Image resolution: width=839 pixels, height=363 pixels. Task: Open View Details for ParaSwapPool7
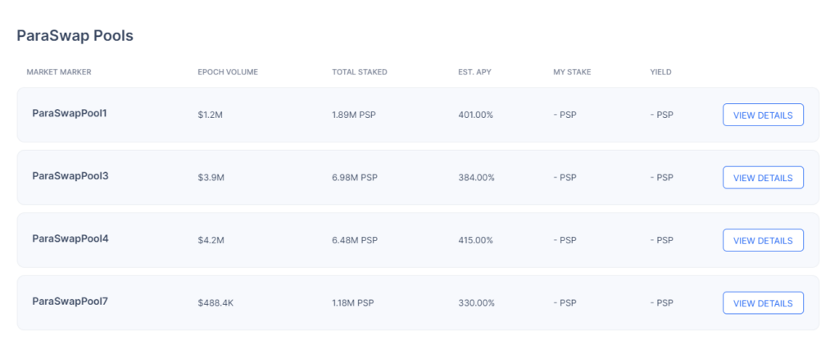pyautogui.click(x=763, y=302)
